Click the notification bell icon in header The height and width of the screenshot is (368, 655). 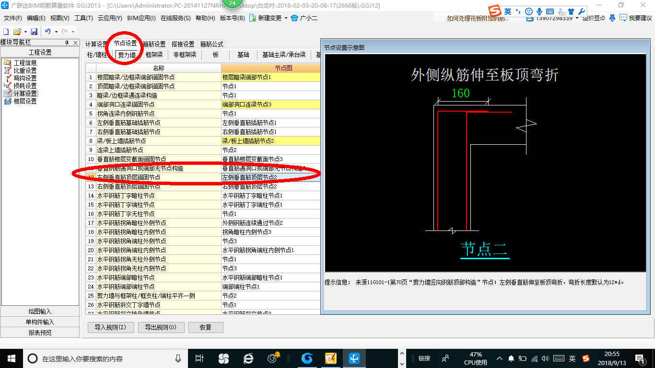point(612,18)
